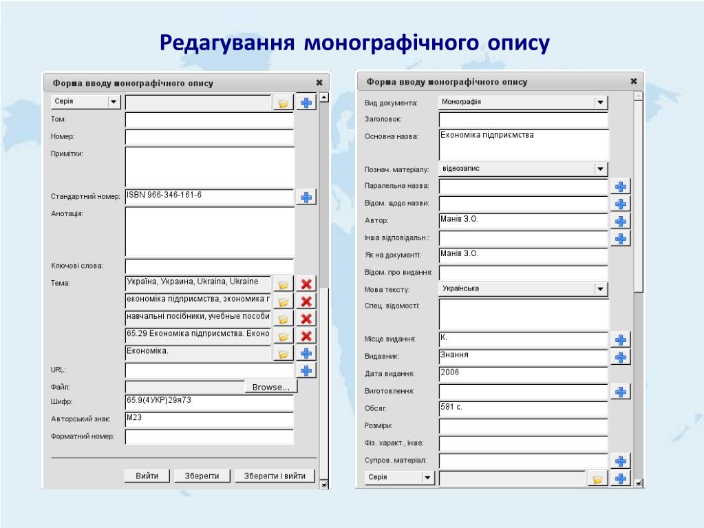
Task: Click the Зберегти button
Action: tap(202, 476)
